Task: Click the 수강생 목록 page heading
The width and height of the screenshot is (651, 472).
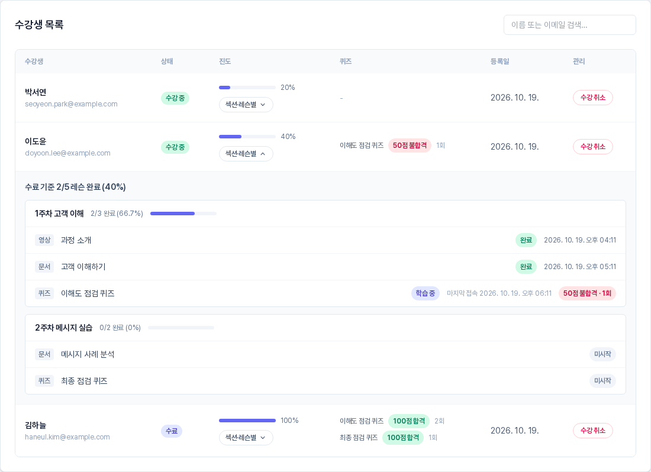Action: pos(39,25)
